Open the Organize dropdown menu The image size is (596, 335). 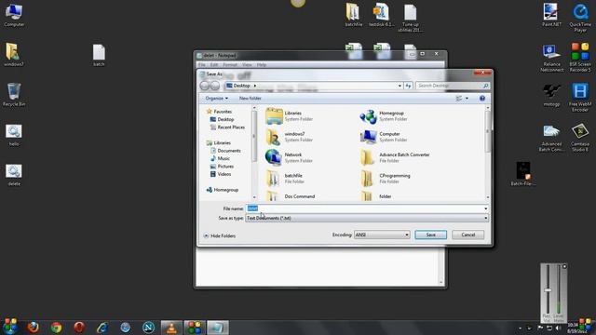click(x=217, y=99)
